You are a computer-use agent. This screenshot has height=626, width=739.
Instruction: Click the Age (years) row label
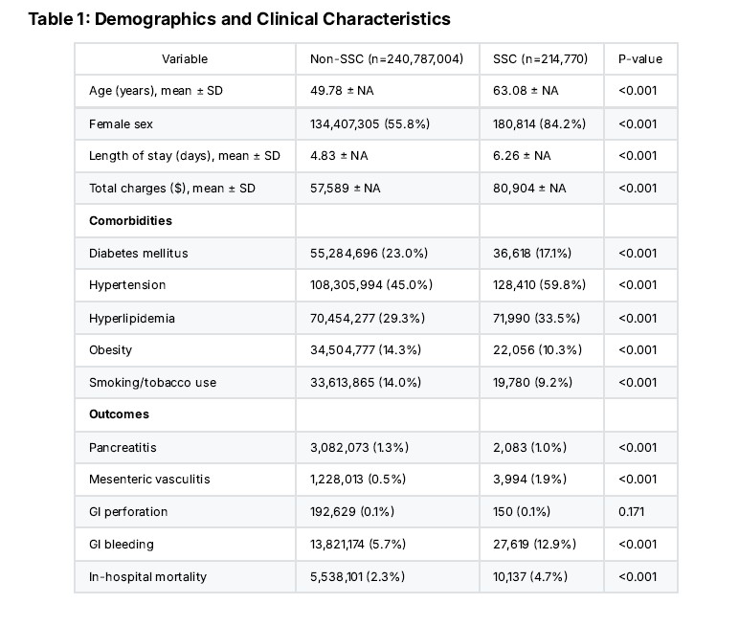pyautogui.click(x=155, y=91)
